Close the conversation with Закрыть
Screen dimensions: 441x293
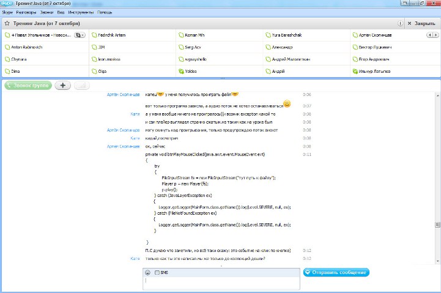coord(421,23)
